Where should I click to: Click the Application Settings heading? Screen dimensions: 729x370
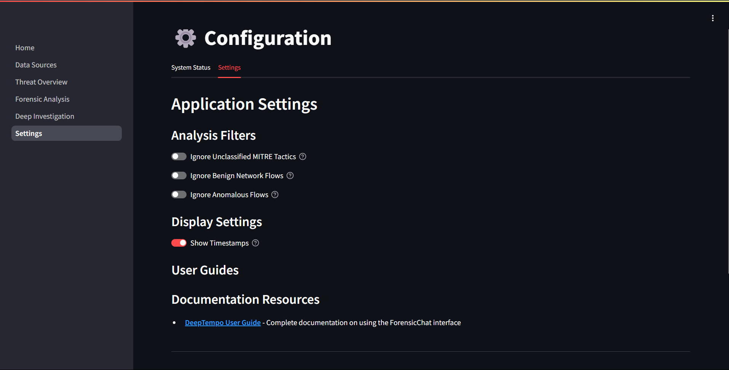(x=244, y=104)
